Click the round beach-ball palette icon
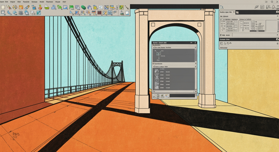 click(15, 7)
